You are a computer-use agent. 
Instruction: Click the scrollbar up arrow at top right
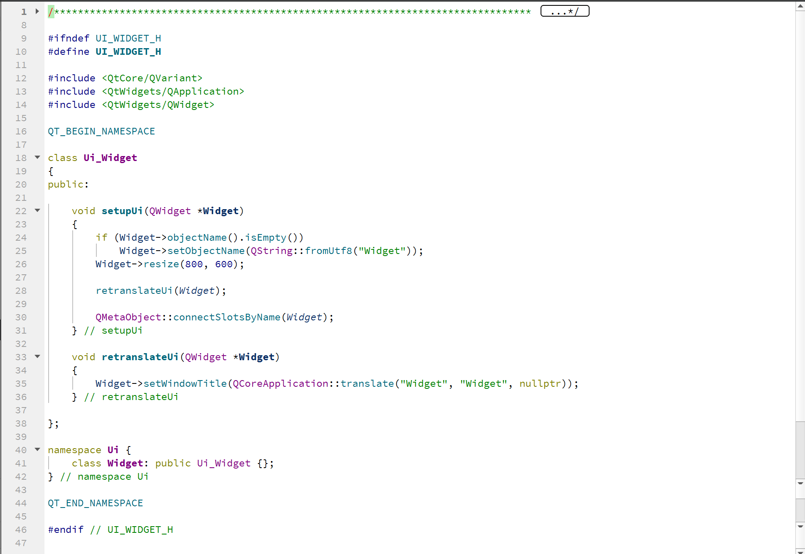800,6
